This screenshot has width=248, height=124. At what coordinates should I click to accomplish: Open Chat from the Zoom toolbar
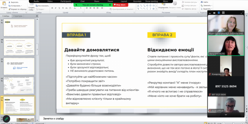click(82, 1)
